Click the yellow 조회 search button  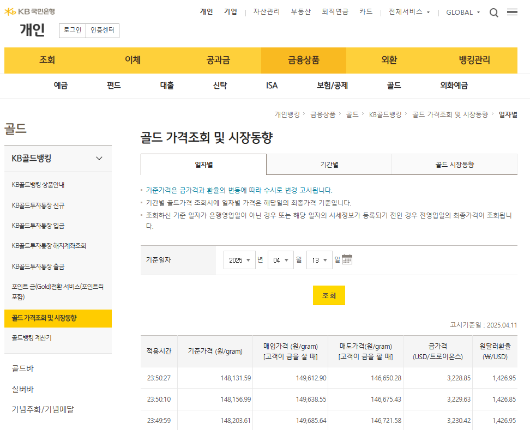click(329, 295)
